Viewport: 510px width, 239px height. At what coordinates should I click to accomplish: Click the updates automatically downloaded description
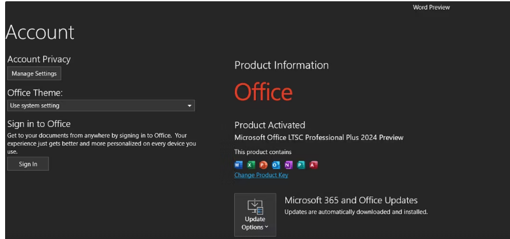[356, 212]
